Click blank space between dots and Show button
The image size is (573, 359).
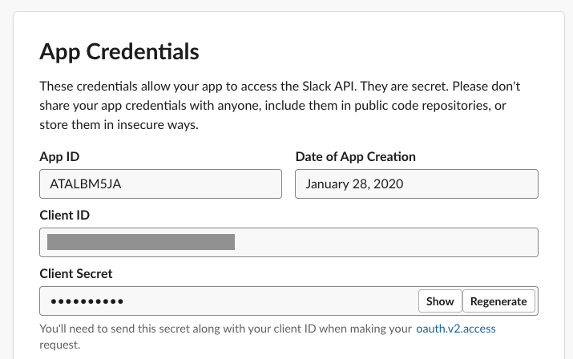click(x=272, y=301)
